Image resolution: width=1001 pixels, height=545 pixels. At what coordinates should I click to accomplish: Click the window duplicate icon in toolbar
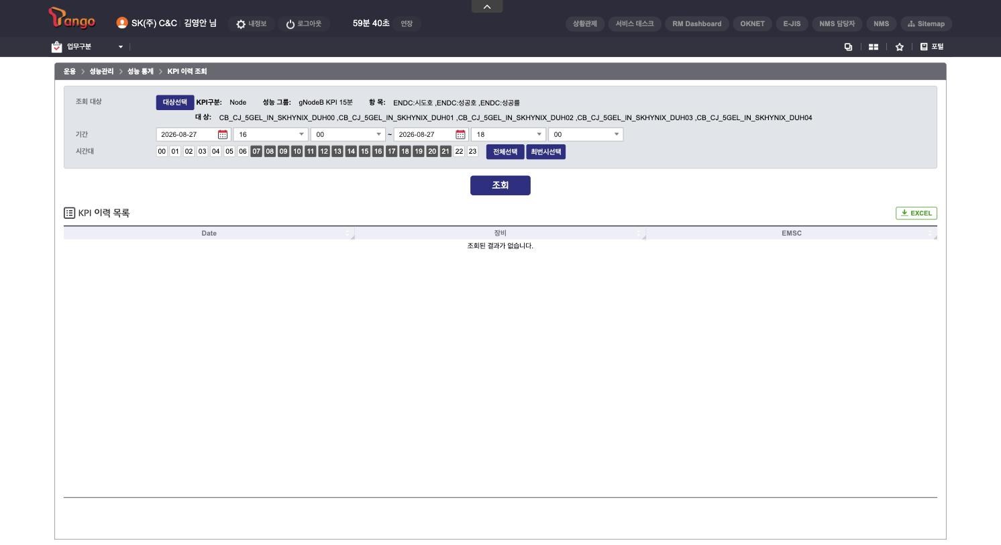click(848, 47)
